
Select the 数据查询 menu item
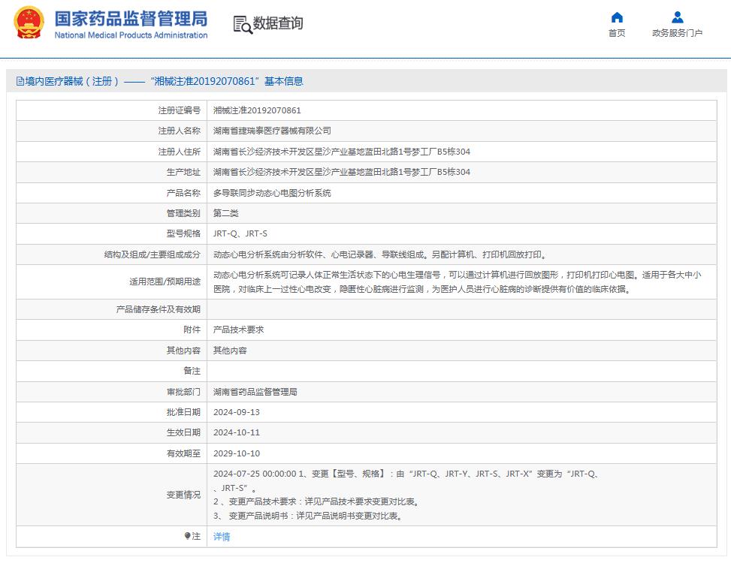pyautogui.click(x=278, y=23)
